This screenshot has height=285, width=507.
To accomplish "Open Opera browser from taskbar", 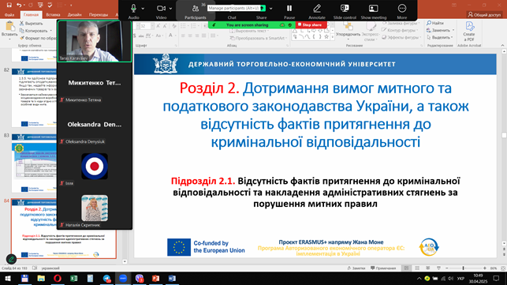I will tap(58, 279).
